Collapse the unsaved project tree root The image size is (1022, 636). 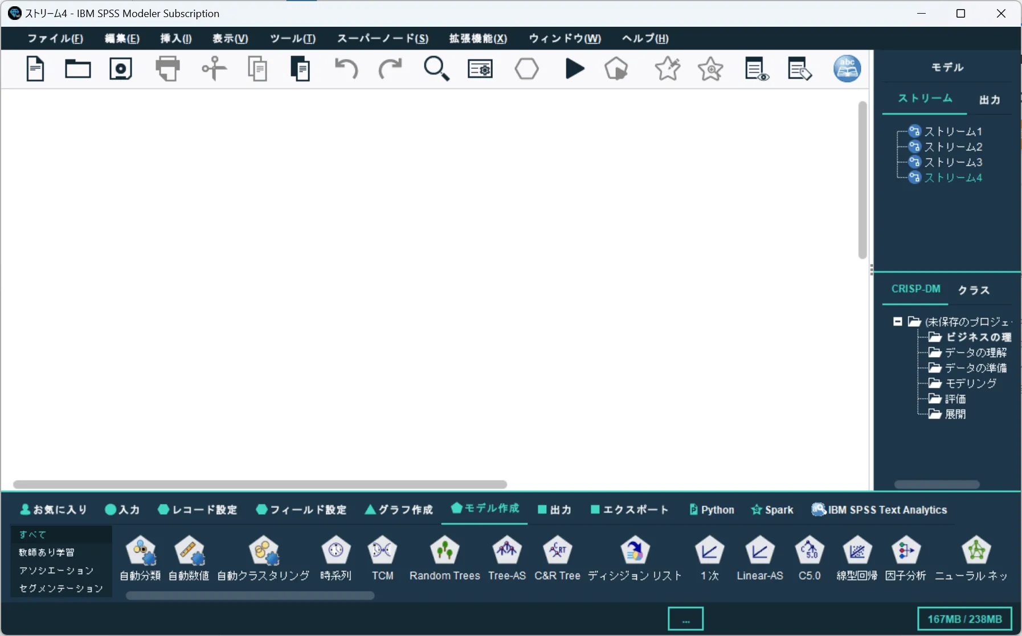point(898,322)
